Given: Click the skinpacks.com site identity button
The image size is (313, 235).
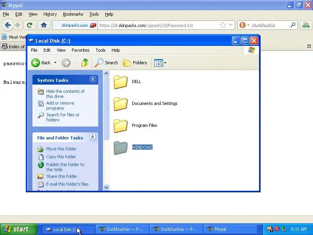Looking at the screenshot, I should tap(75, 25).
